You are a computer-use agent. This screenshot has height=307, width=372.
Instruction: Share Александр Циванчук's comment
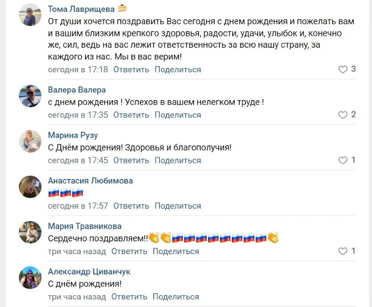pos(176,297)
